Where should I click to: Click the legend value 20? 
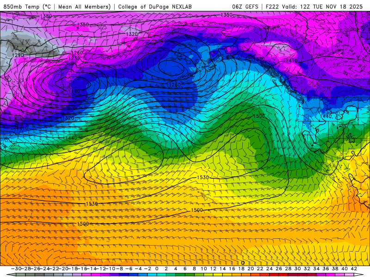(x=251, y=269)
